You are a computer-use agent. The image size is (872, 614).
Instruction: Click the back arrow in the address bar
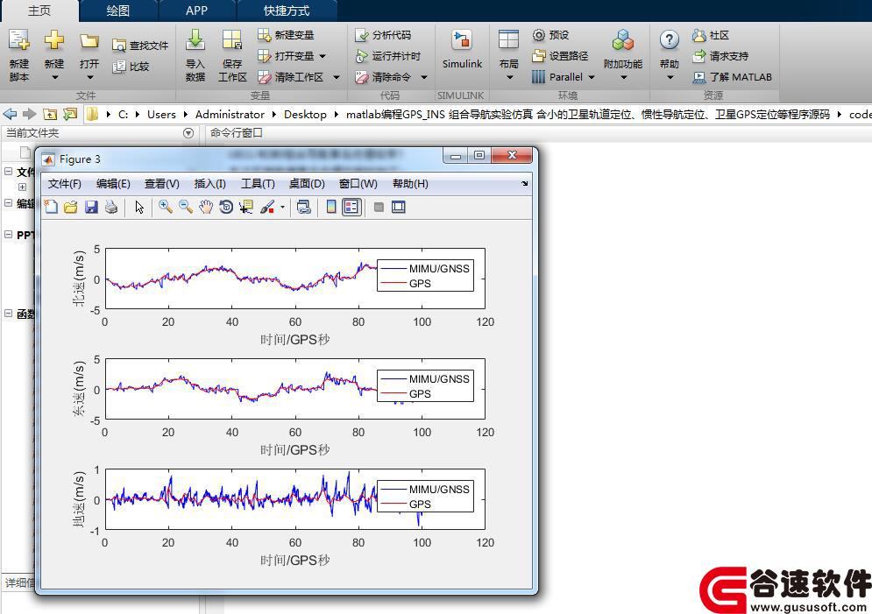click(x=10, y=114)
